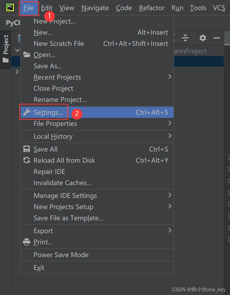Open the Navigate menu
This screenshot has width=230, height=295.
95,8
